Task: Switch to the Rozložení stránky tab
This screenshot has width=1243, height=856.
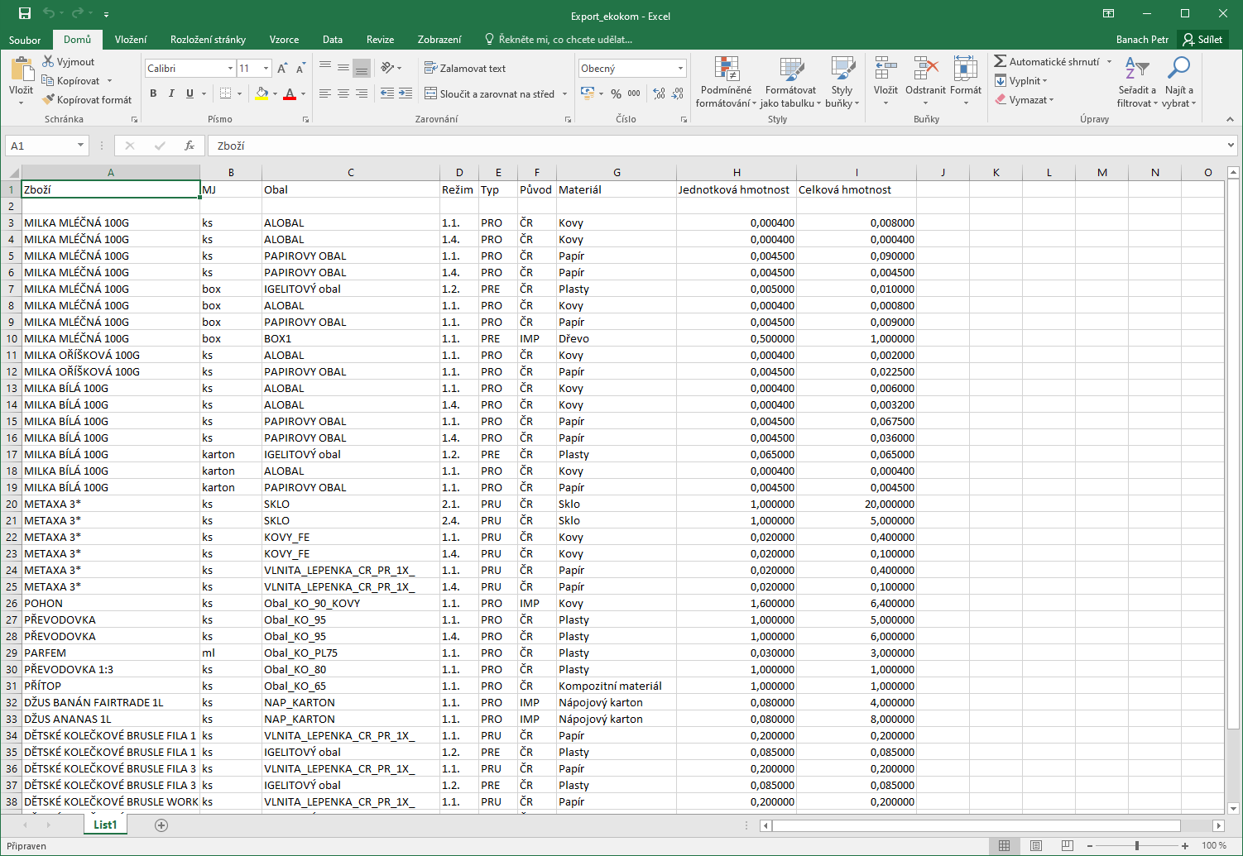Action: (x=208, y=40)
